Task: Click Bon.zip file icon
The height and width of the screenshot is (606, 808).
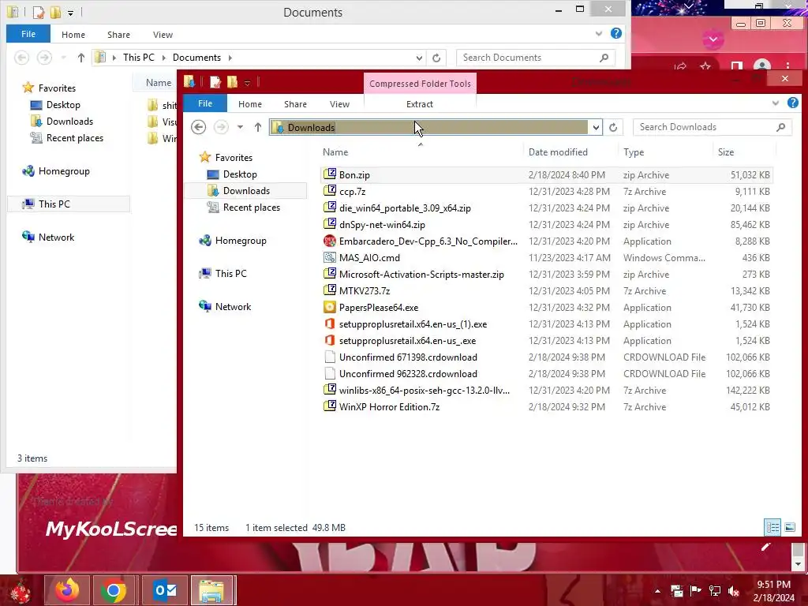Action: coord(329,174)
